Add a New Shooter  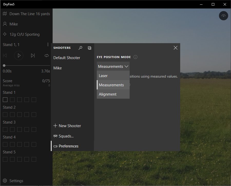pos(67,126)
